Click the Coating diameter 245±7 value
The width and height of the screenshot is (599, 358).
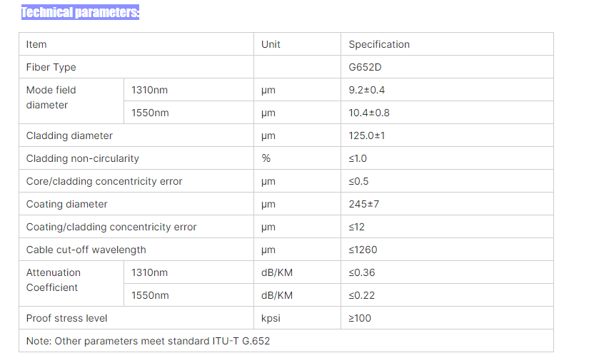coord(363,204)
